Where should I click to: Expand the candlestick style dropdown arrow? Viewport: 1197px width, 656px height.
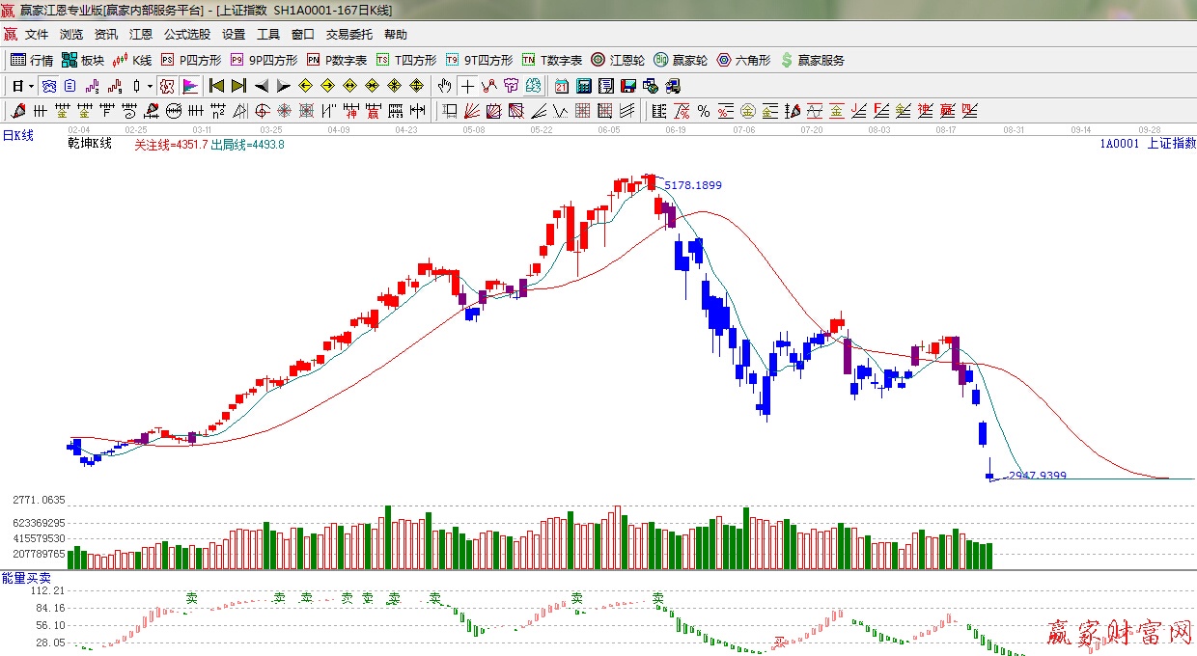(150, 86)
